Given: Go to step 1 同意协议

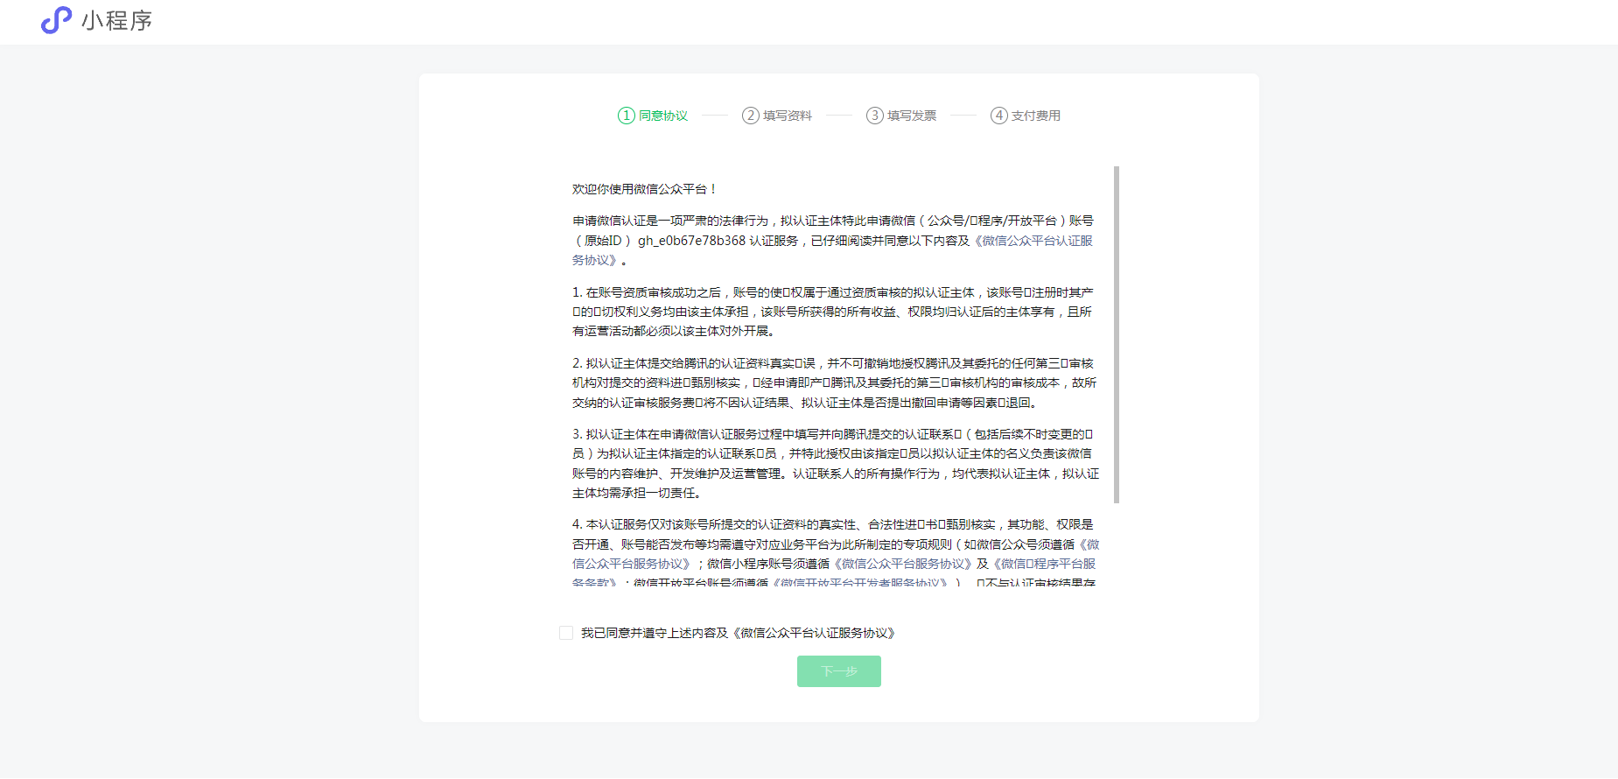Looking at the screenshot, I should point(653,116).
